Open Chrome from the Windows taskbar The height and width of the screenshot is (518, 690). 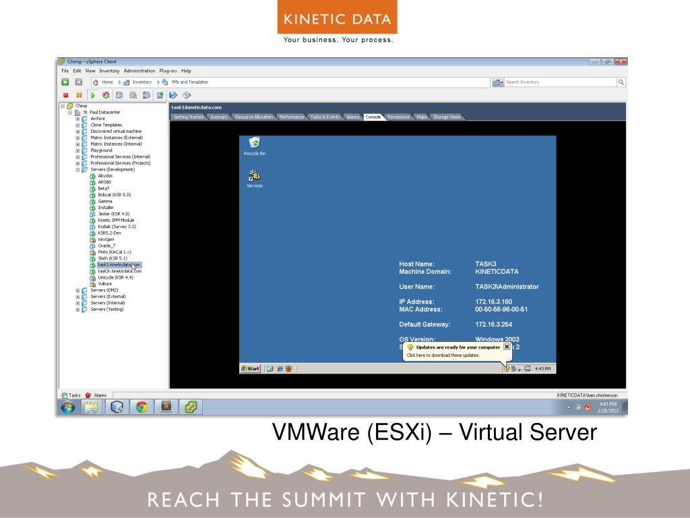tap(142, 407)
